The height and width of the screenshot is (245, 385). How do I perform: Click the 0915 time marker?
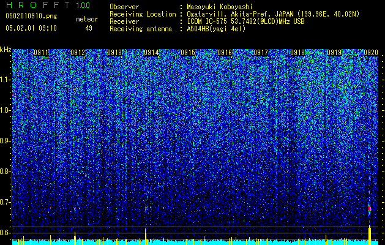pos(188,53)
